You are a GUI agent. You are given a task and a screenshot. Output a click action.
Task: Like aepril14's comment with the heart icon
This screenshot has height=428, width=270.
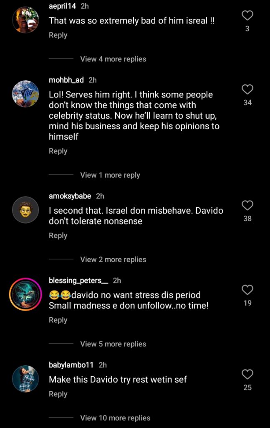click(x=247, y=15)
